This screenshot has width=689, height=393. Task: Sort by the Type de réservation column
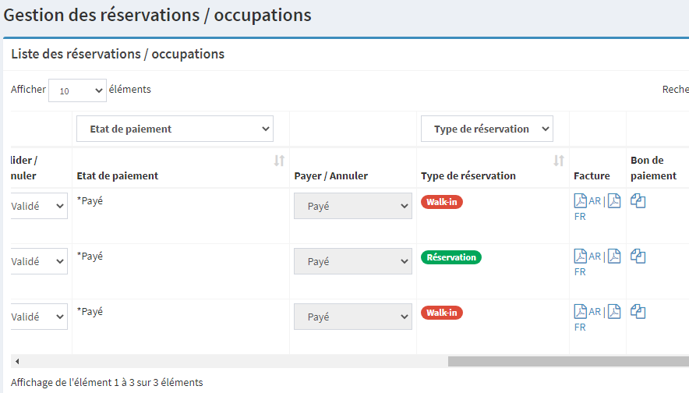pyautogui.click(x=558, y=161)
